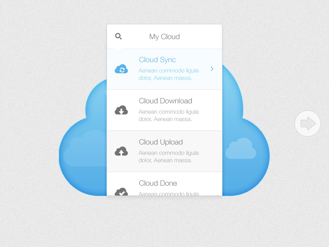Switch to the highlighted Cloud Sync section
Image resolution: width=329 pixels, height=247 pixels.
pyautogui.click(x=164, y=69)
